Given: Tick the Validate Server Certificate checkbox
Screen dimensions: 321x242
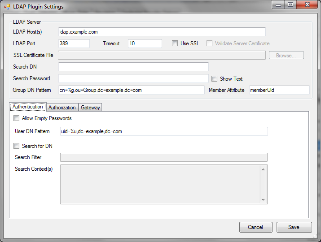Looking at the screenshot, I should click(x=209, y=43).
